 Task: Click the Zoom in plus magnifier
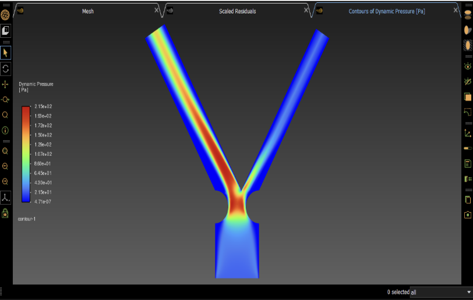click(5, 166)
